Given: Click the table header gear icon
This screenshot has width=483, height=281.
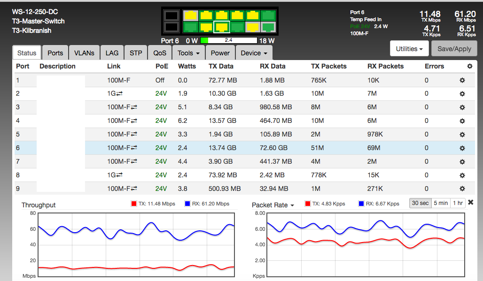Looking at the screenshot, I should click(469, 66).
